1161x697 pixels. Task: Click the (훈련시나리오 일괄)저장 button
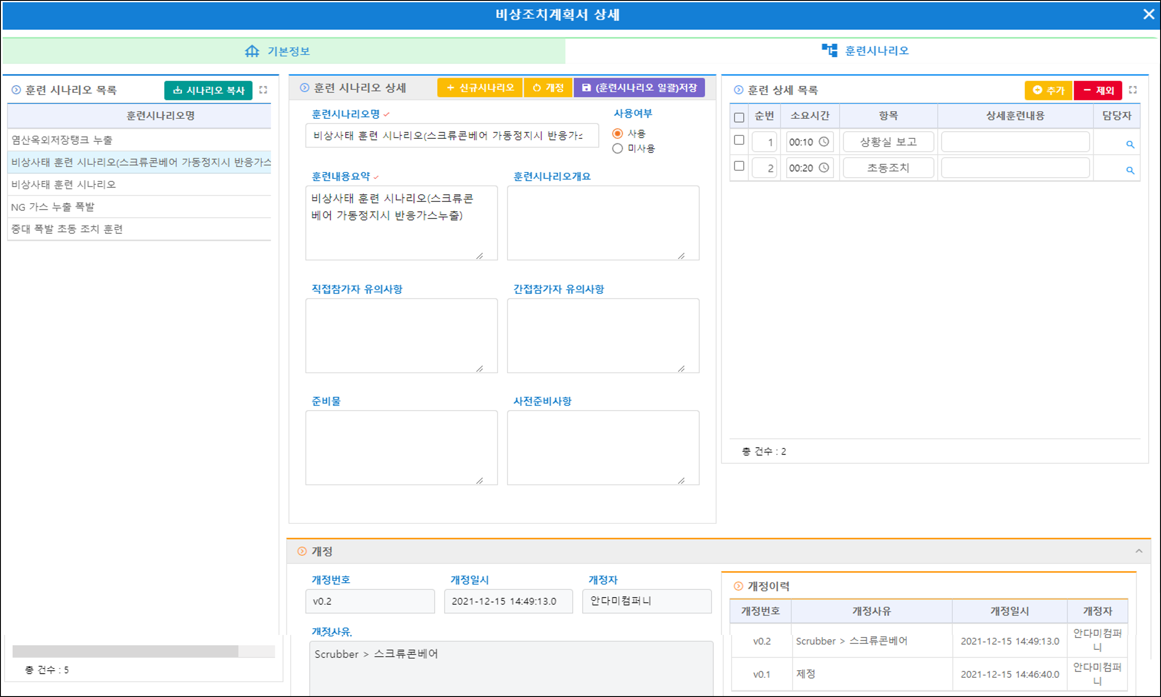coord(639,88)
